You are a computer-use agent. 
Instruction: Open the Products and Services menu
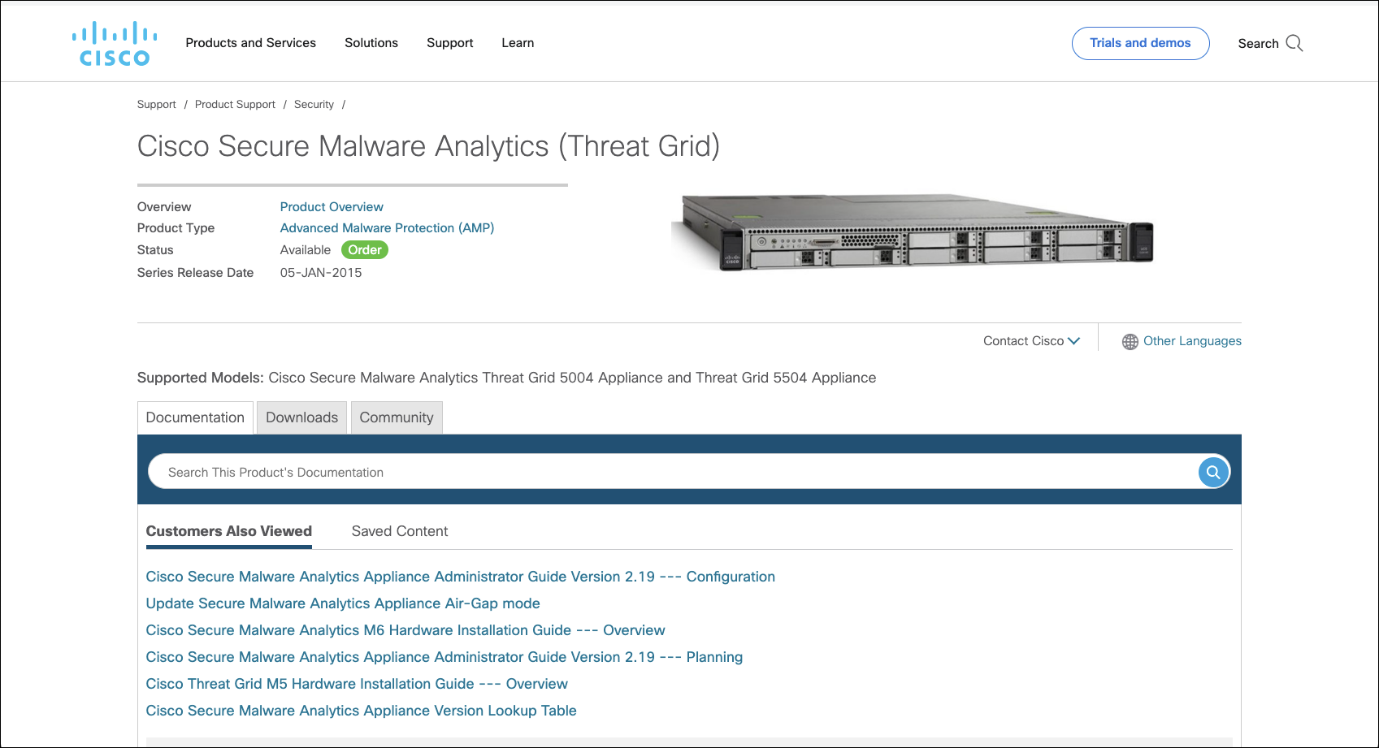250,42
